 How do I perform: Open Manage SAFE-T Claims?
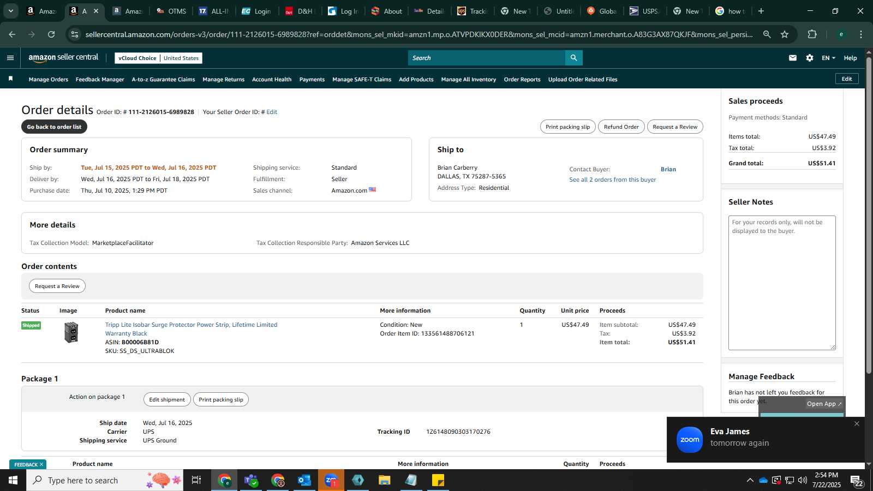point(362,80)
